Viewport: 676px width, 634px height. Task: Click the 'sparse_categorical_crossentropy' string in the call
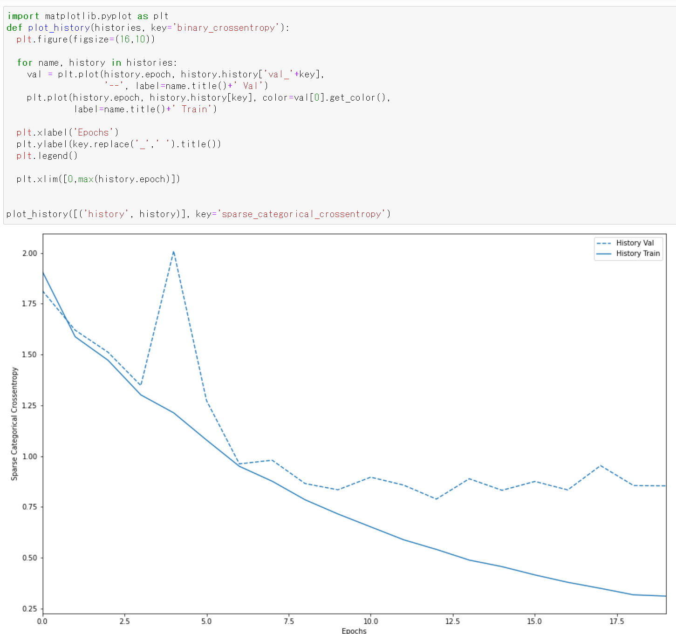(301, 214)
